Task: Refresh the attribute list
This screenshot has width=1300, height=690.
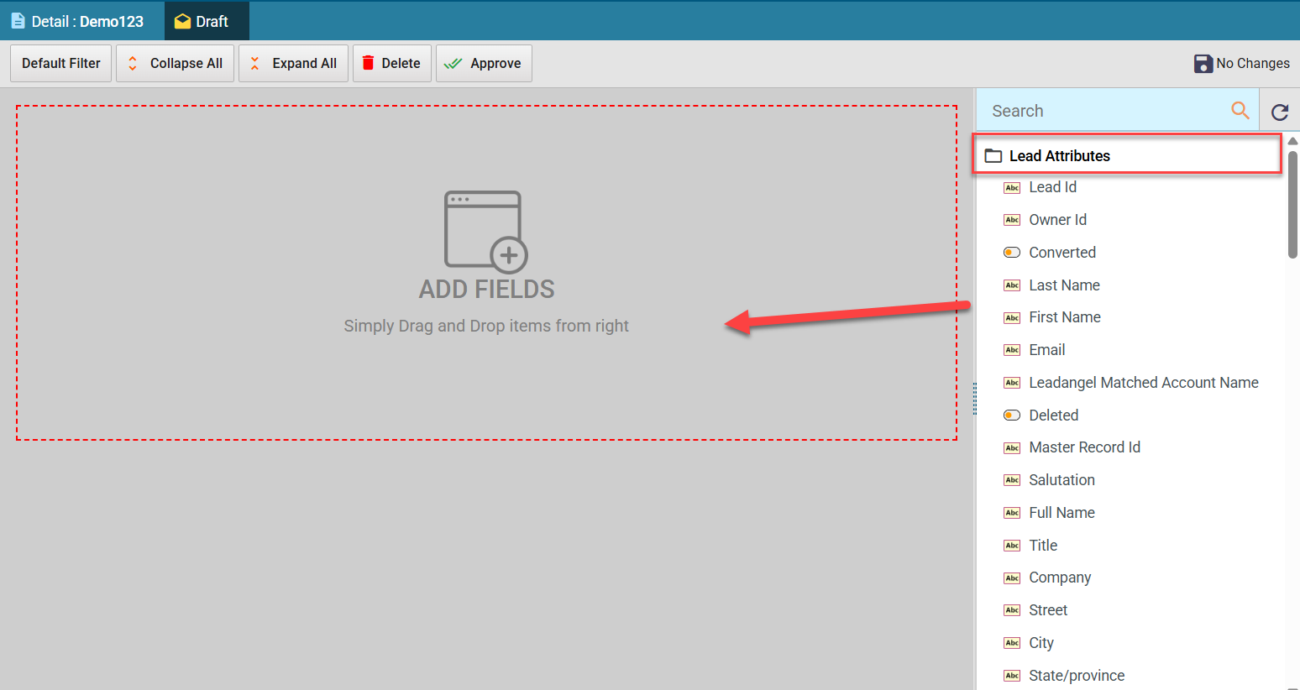Action: pyautogui.click(x=1280, y=112)
